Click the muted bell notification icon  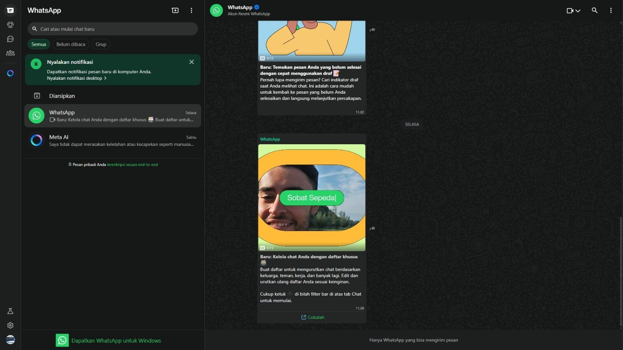pyautogui.click(x=36, y=64)
